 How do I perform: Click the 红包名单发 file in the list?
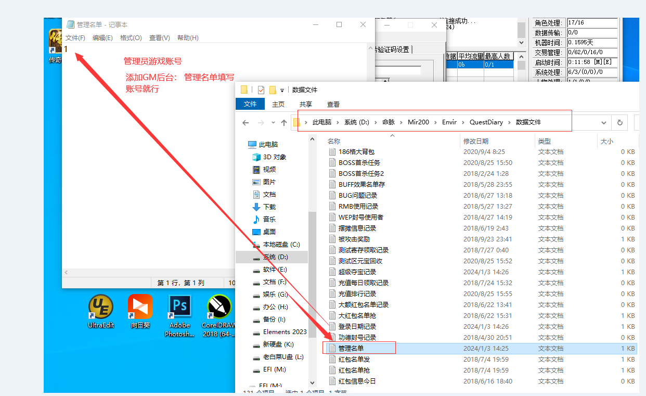[x=354, y=359]
